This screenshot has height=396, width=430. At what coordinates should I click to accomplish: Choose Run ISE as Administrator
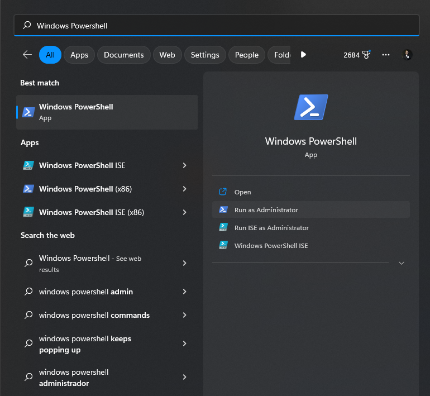(311, 227)
